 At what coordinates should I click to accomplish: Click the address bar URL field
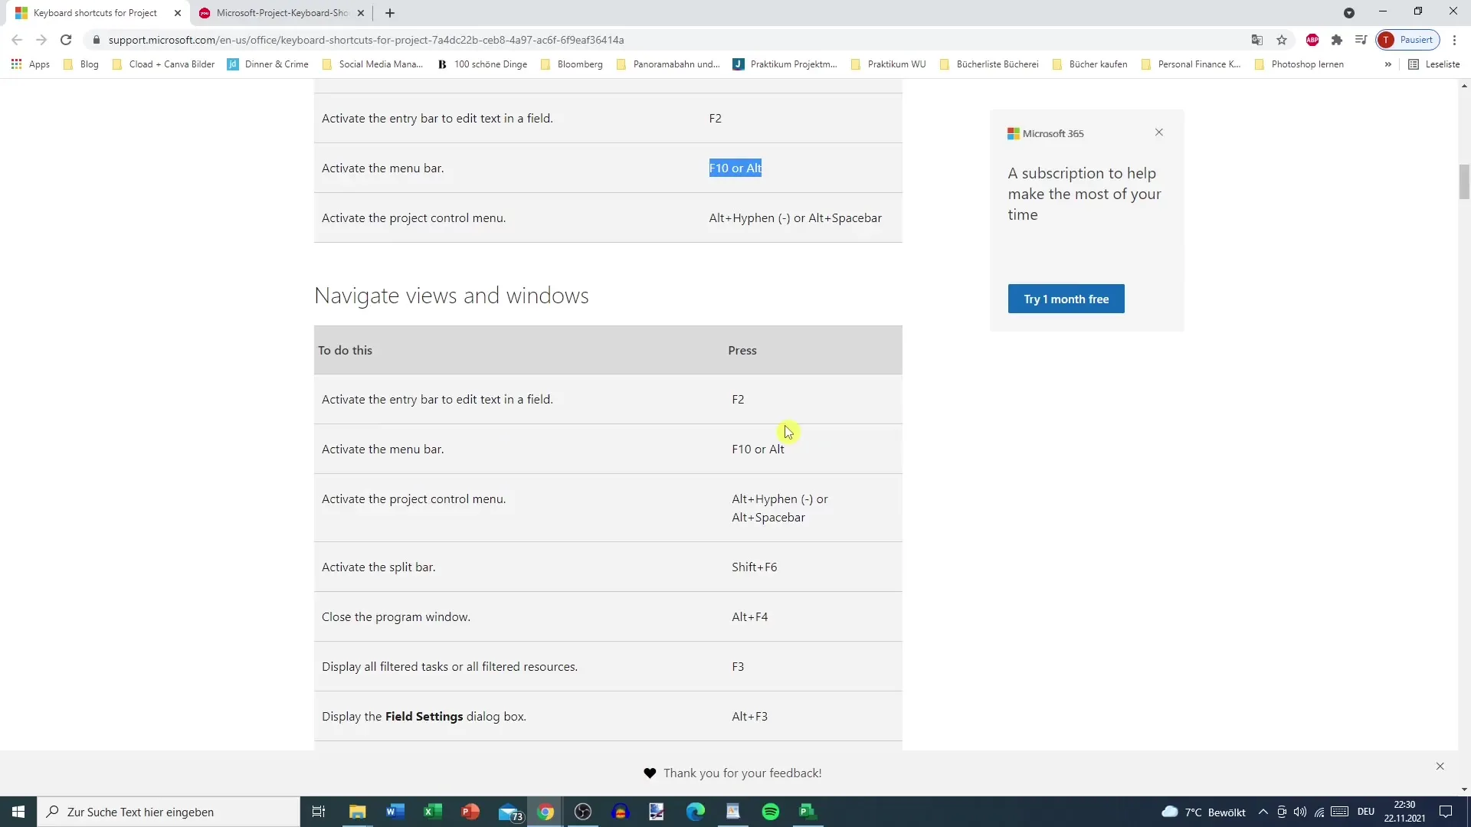click(x=667, y=40)
